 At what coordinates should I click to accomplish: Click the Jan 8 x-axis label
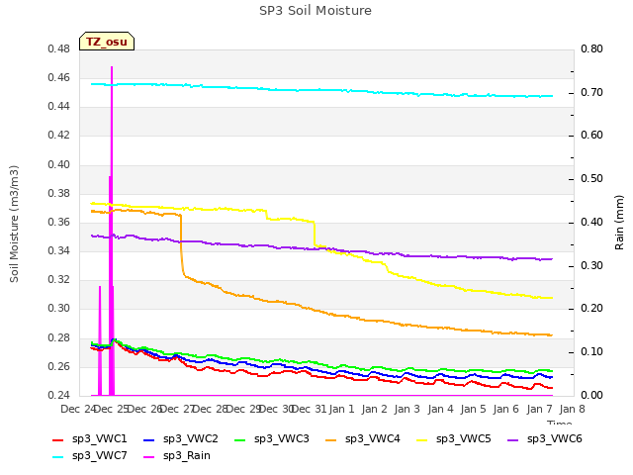(572, 409)
